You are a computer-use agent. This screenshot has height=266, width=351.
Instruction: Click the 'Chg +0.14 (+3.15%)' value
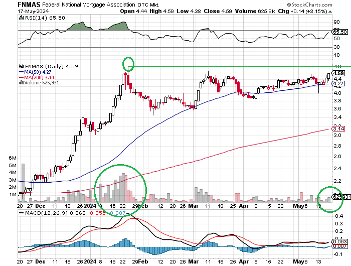pyautogui.click(x=302, y=11)
